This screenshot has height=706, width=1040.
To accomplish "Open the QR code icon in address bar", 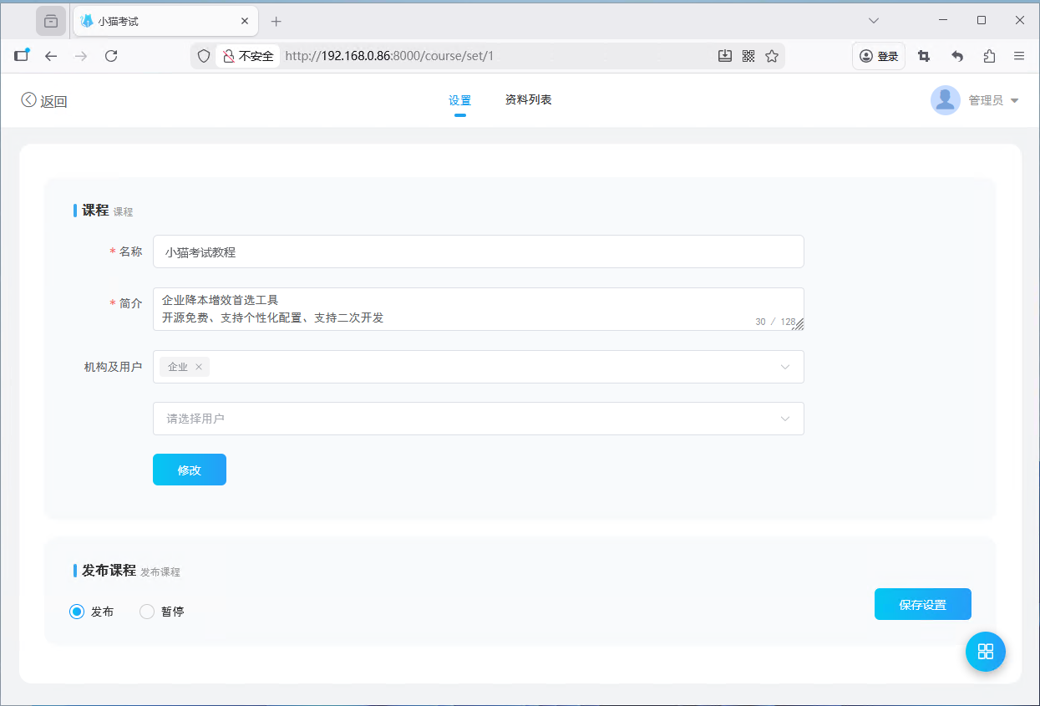I will 748,56.
